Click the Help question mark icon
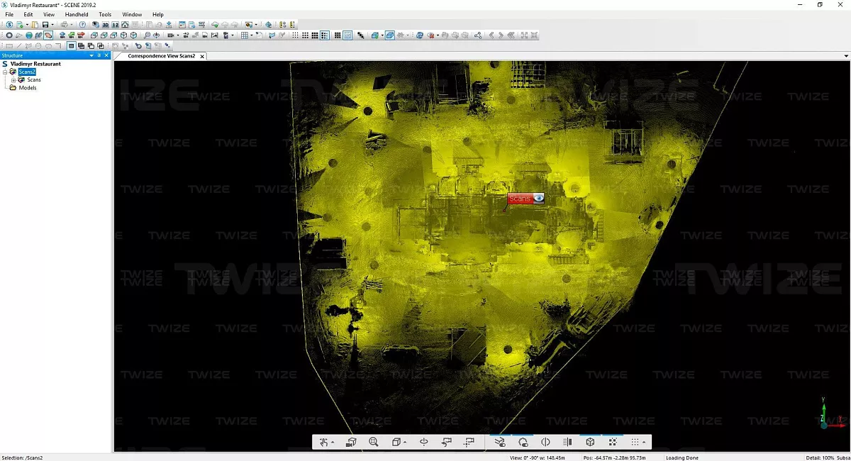Image resolution: width=851 pixels, height=461 pixels. coord(82,25)
